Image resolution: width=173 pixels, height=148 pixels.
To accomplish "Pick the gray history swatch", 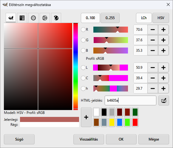I will point(112,112).
